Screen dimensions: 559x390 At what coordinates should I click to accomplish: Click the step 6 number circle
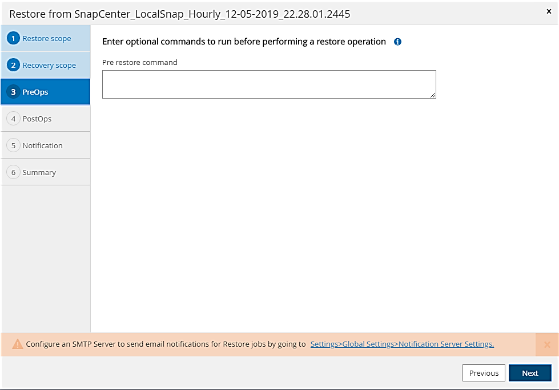point(13,172)
